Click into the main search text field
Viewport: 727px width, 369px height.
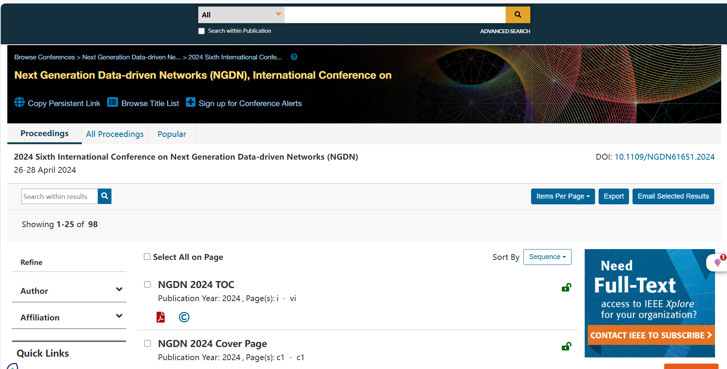pyautogui.click(x=395, y=15)
